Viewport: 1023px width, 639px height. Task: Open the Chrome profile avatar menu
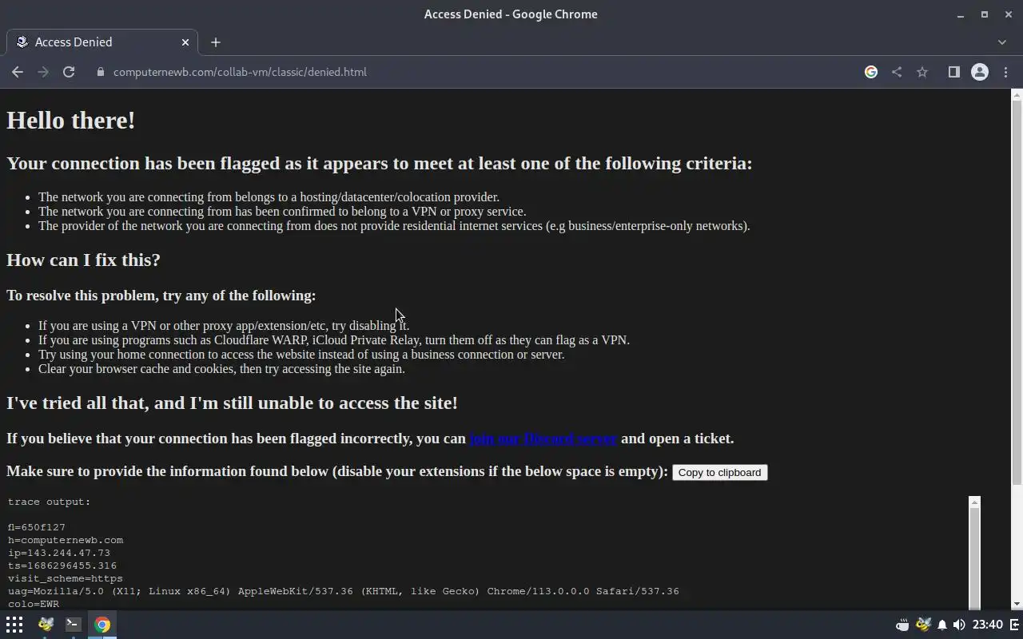980,72
